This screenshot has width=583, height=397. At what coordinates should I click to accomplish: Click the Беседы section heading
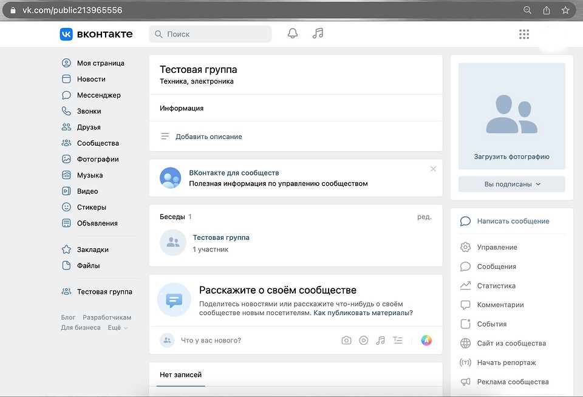[172, 217]
